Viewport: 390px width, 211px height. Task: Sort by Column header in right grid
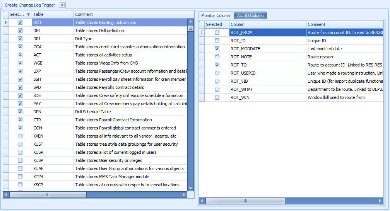(x=268, y=24)
